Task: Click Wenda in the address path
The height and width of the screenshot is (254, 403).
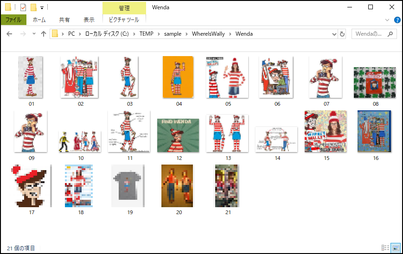Action: pos(244,34)
